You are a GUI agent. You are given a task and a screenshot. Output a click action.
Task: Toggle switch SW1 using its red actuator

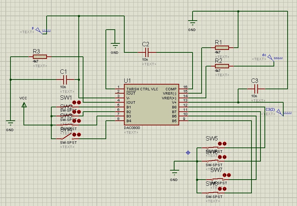(77, 102)
